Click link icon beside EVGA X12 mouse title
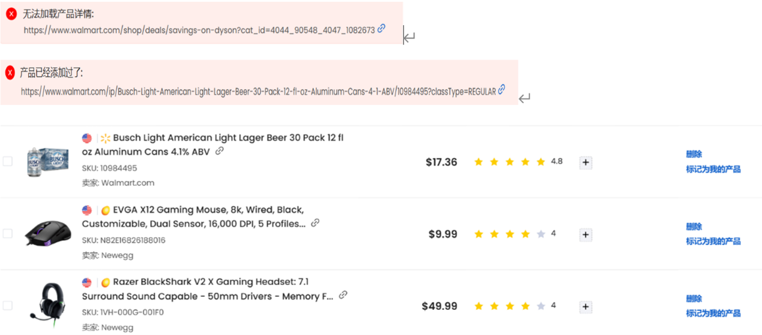 click(x=315, y=223)
